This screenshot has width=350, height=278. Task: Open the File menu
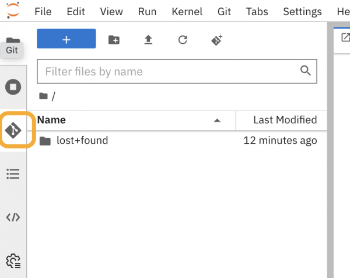pyautogui.click(x=43, y=12)
